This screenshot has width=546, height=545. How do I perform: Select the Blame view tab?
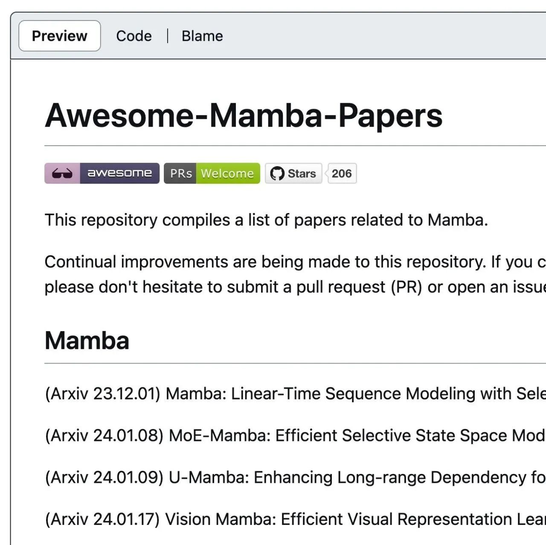(x=202, y=36)
